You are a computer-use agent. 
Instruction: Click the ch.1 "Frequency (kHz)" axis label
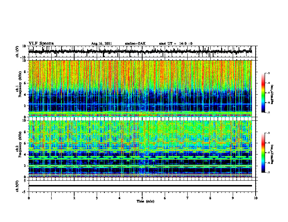click(x=20, y=84)
